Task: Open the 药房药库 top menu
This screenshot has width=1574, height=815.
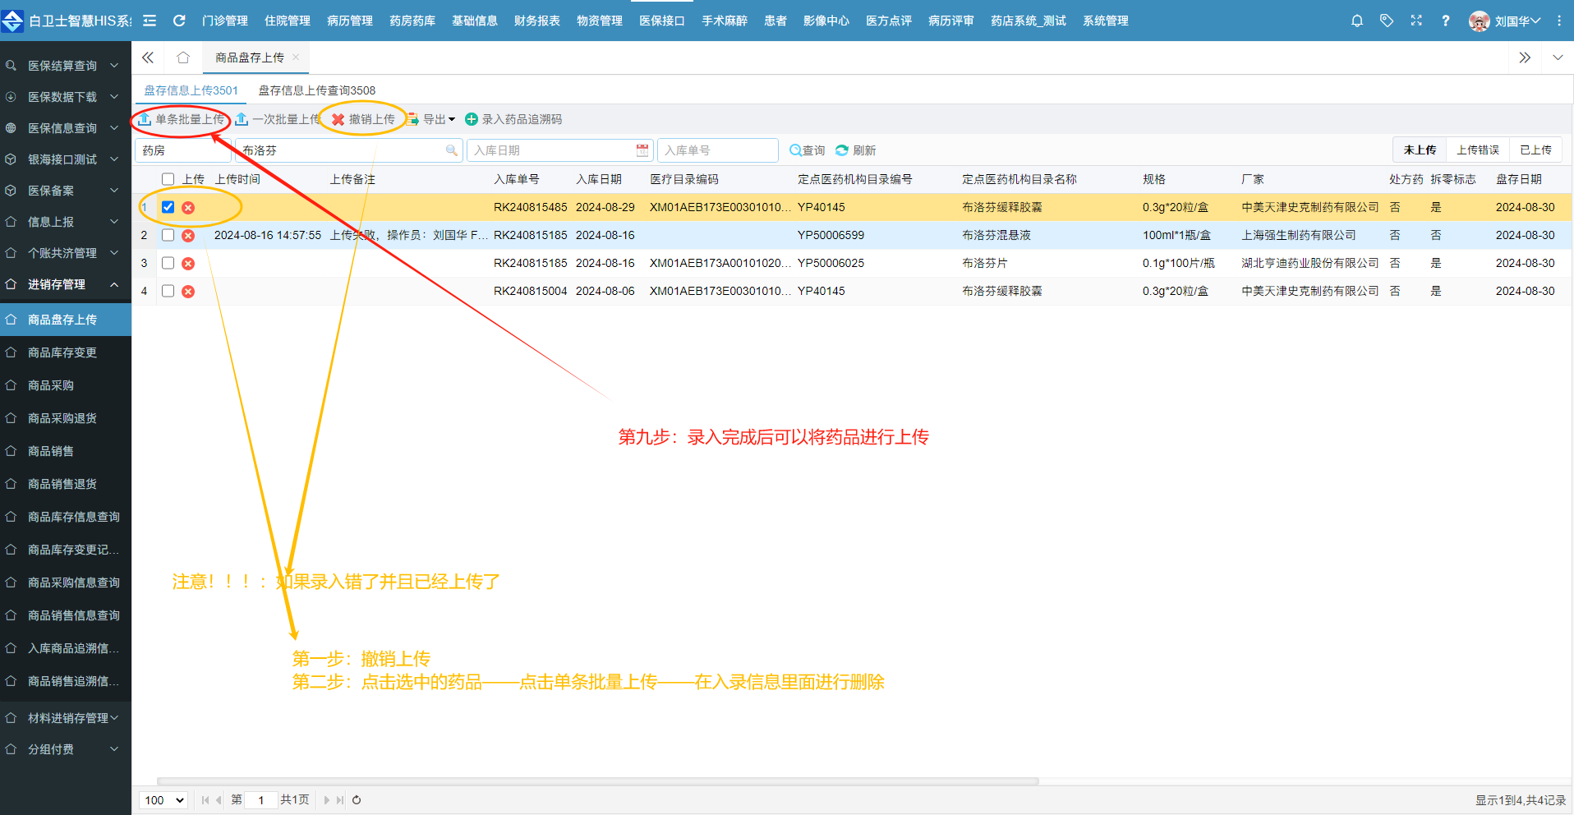Action: point(412,21)
